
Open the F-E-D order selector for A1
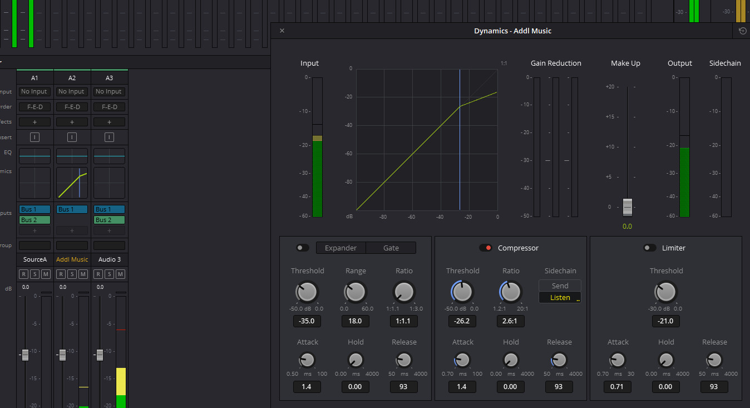[34, 107]
